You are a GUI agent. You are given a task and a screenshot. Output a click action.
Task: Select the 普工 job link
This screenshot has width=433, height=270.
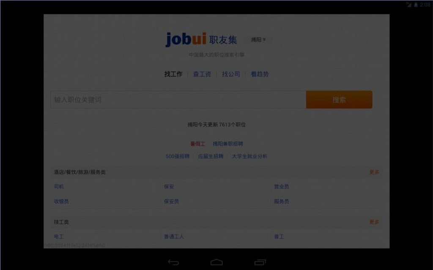click(x=279, y=236)
